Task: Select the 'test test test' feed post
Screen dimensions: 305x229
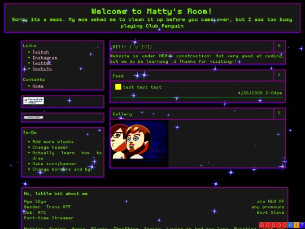Action: click(x=142, y=87)
